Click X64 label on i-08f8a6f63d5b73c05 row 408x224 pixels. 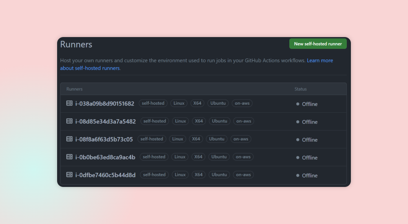[x=196, y=139]
